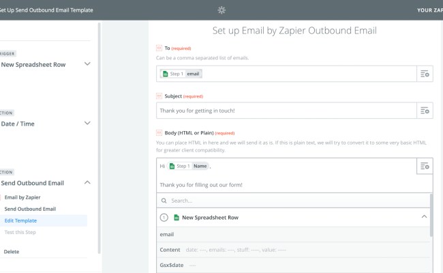
Task: Open insert-field menu for the Subject field
Action: [425, 111]
